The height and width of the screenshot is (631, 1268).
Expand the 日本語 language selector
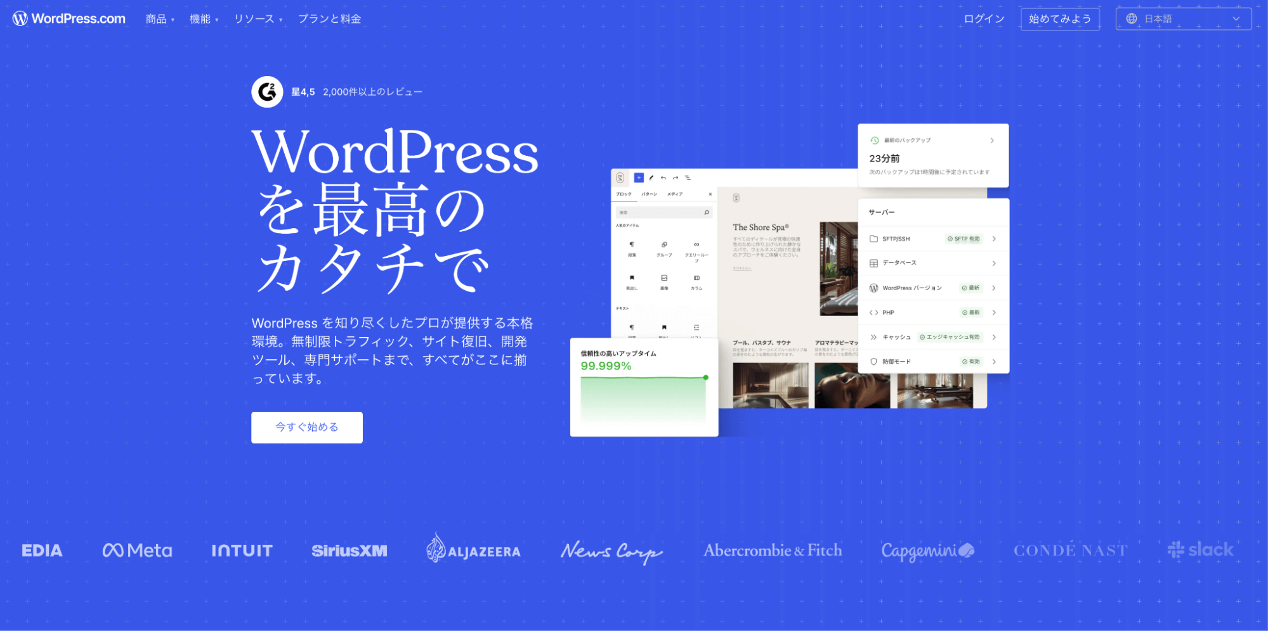coord(1184,18)
